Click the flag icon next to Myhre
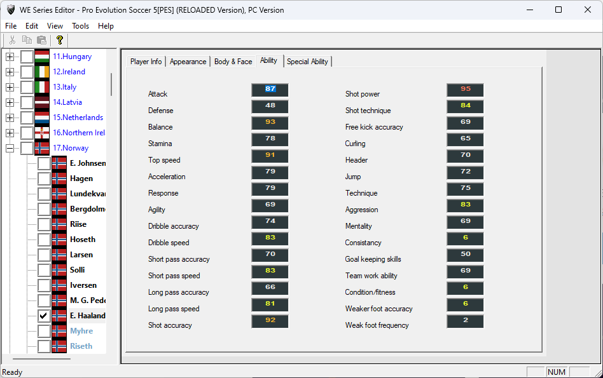 coord(59,331)
